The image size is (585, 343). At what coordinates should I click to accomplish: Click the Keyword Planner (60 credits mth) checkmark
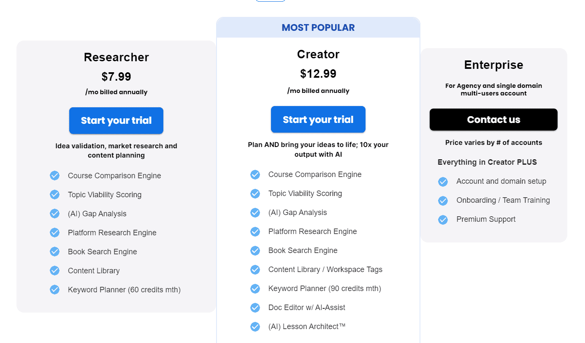click(55, 289)
